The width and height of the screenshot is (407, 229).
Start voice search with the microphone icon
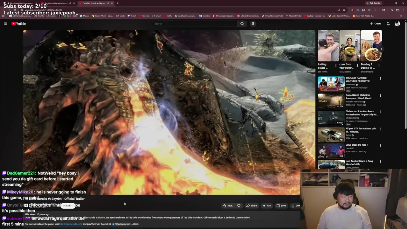[253, 24]
